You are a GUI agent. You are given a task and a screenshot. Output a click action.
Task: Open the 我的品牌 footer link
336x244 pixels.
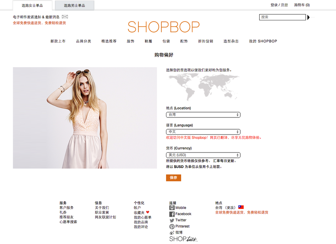click(141, 222)
